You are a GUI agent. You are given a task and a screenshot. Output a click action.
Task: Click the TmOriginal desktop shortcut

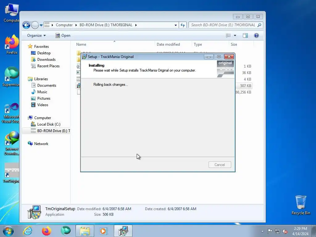coord(12,173)
